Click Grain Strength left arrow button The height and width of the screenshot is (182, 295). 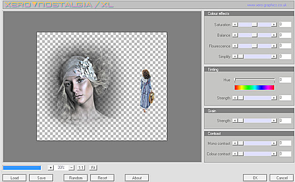235,120
